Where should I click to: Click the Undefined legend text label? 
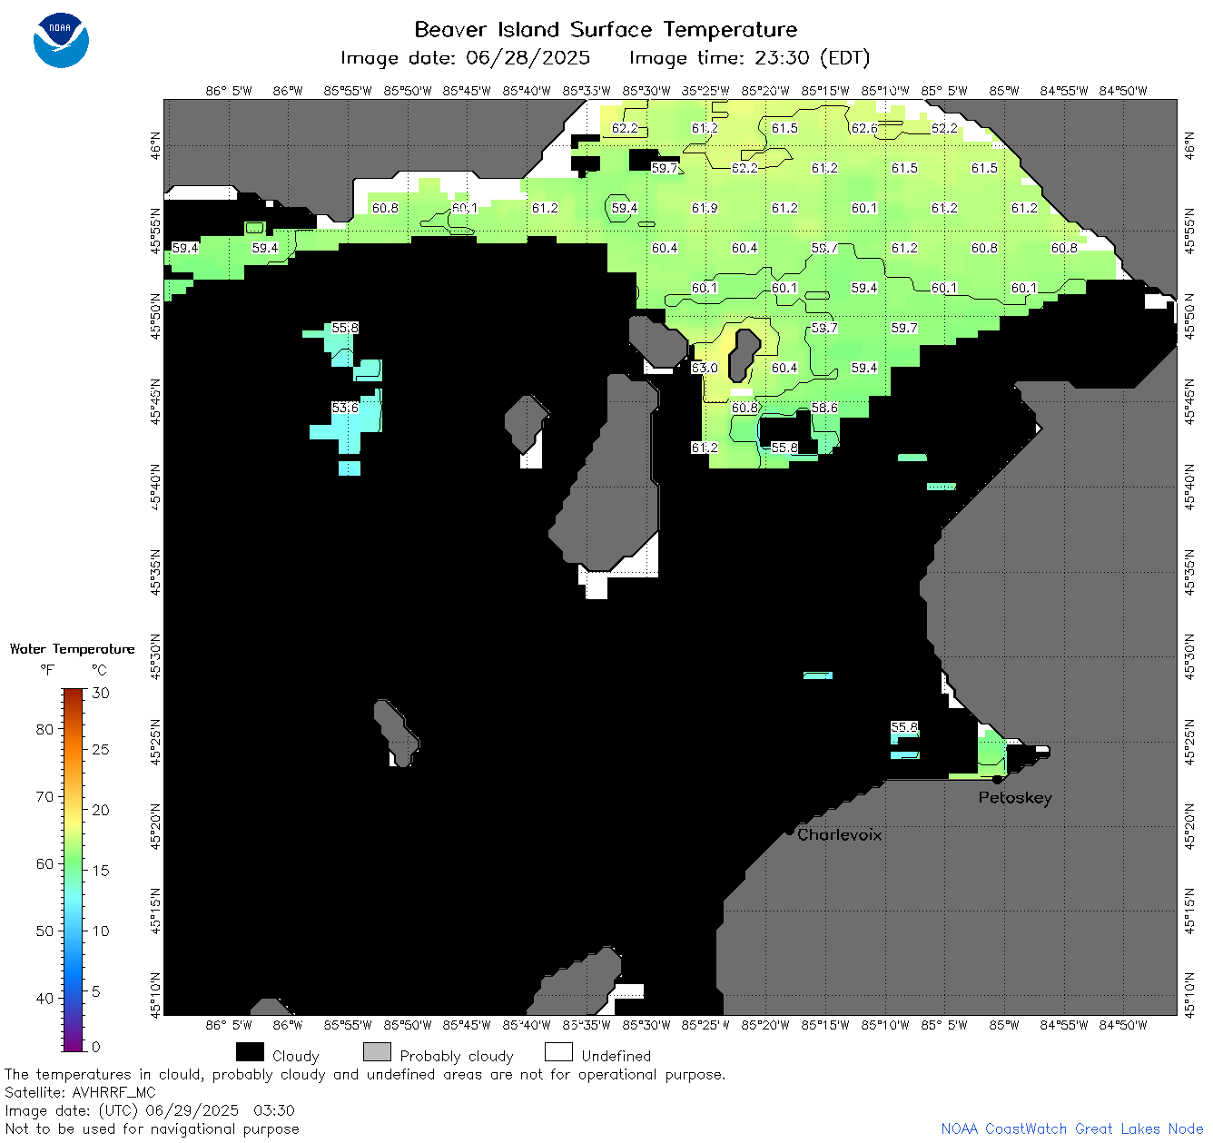coord(616,1056)
